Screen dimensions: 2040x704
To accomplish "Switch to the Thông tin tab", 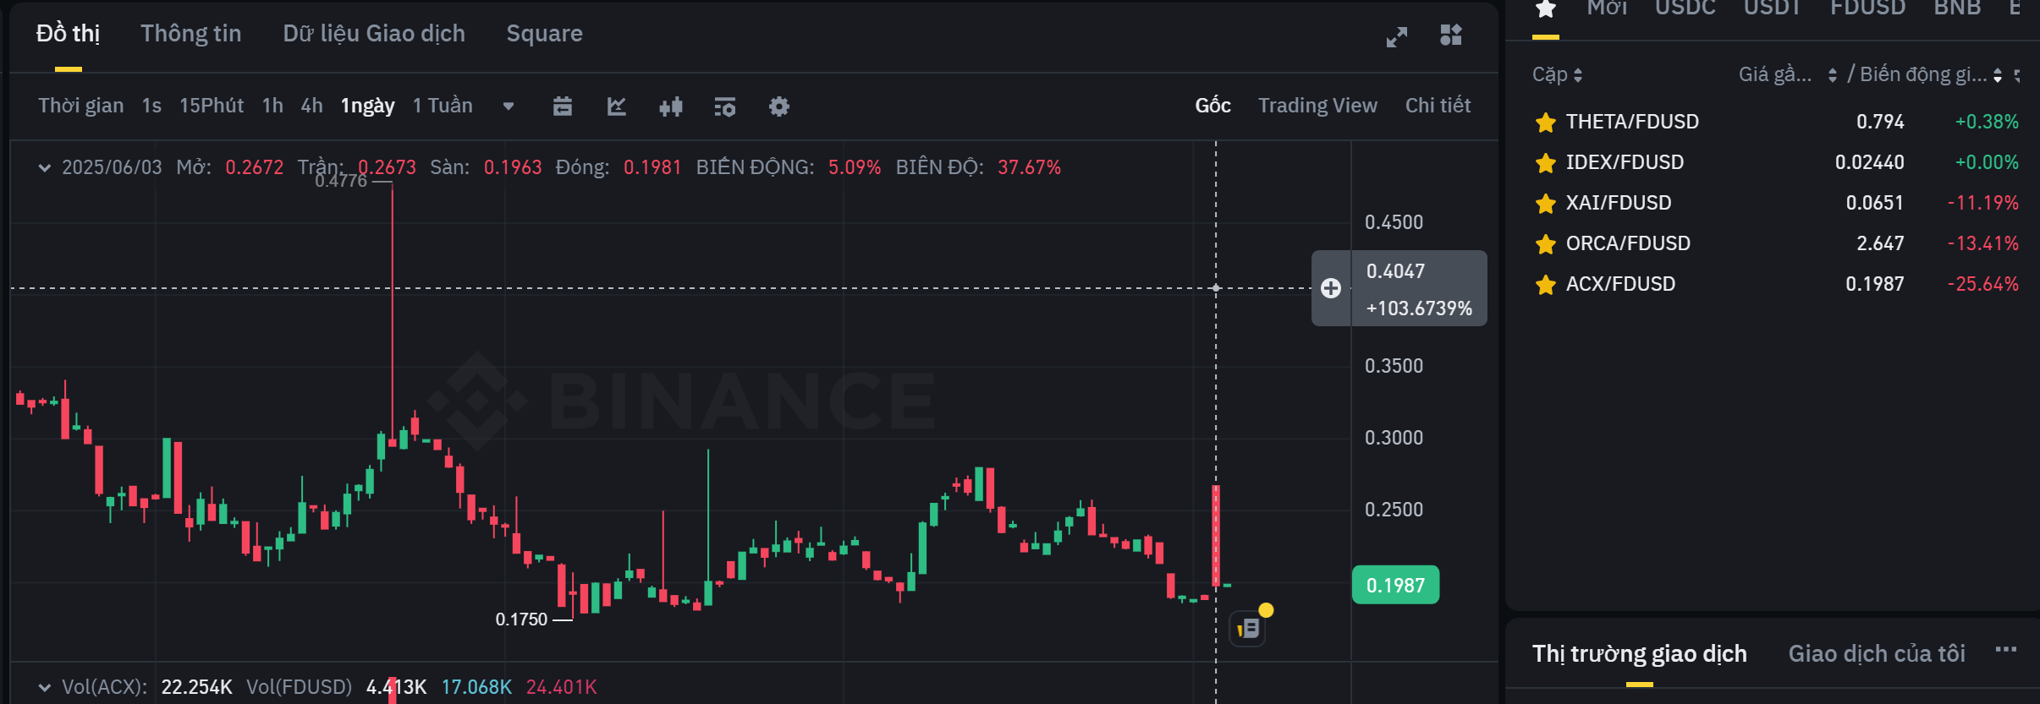I will tap(190, 34).
